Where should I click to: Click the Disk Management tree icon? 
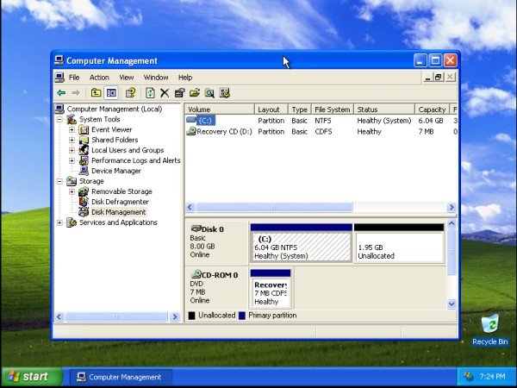(84, 212)
